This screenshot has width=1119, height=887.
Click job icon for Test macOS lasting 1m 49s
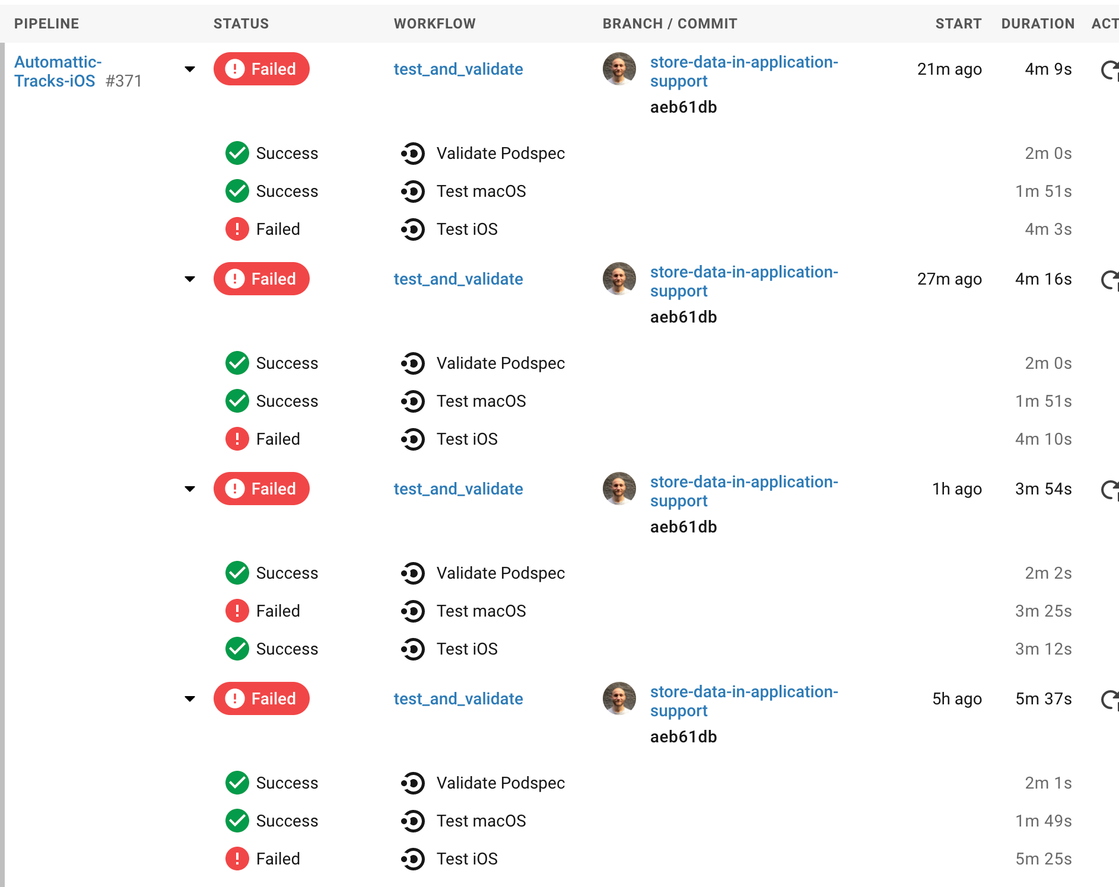click(x=413, y=821)
